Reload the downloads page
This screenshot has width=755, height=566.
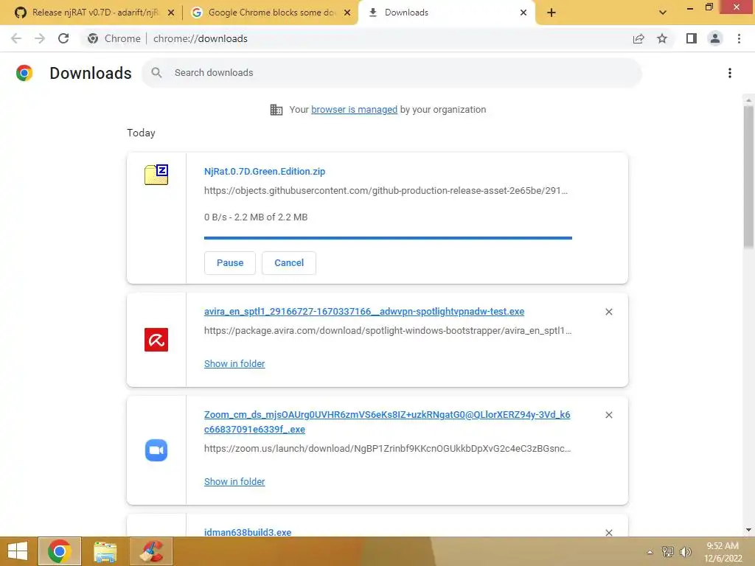pos(63,38)
